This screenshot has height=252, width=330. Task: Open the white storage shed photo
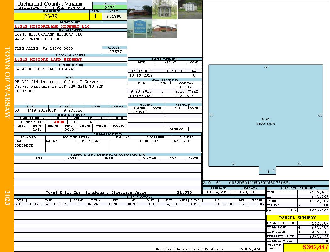click(x=190, y=9)
